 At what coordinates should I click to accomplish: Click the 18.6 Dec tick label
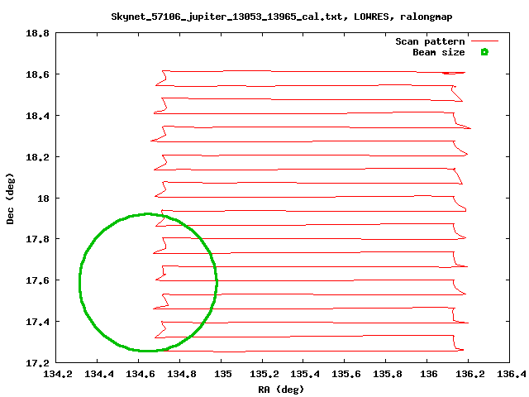(37, 74)
